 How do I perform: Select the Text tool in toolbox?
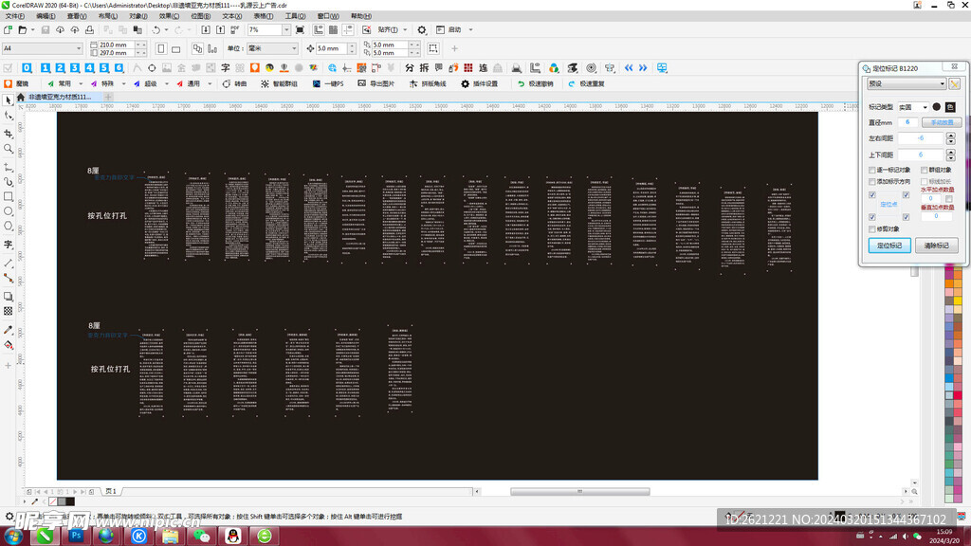(x=9, y=246)
